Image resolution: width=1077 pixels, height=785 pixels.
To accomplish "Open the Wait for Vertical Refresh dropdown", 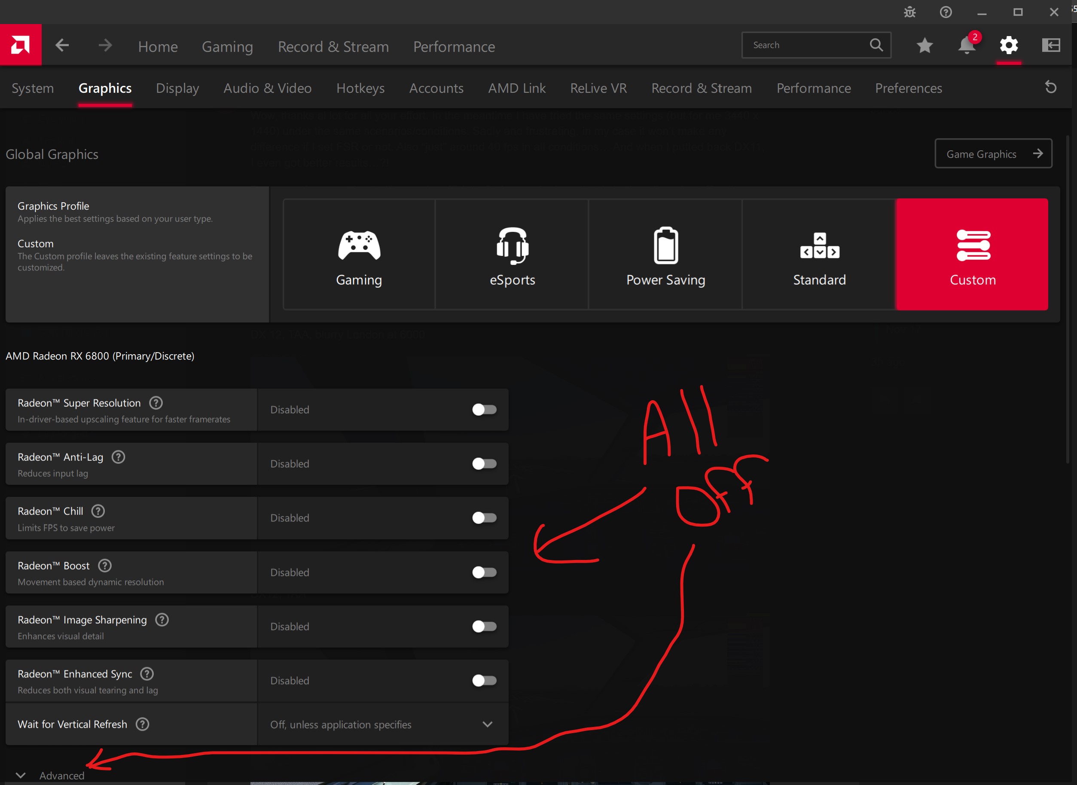I will click(487, 724).
